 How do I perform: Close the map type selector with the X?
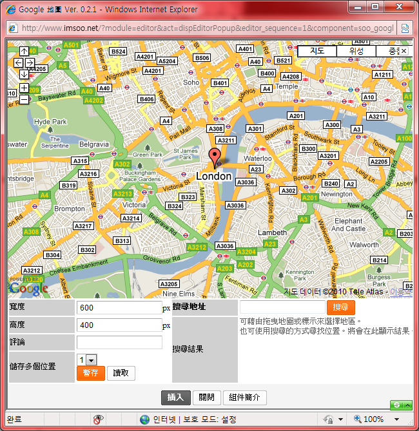coord(404,51)
